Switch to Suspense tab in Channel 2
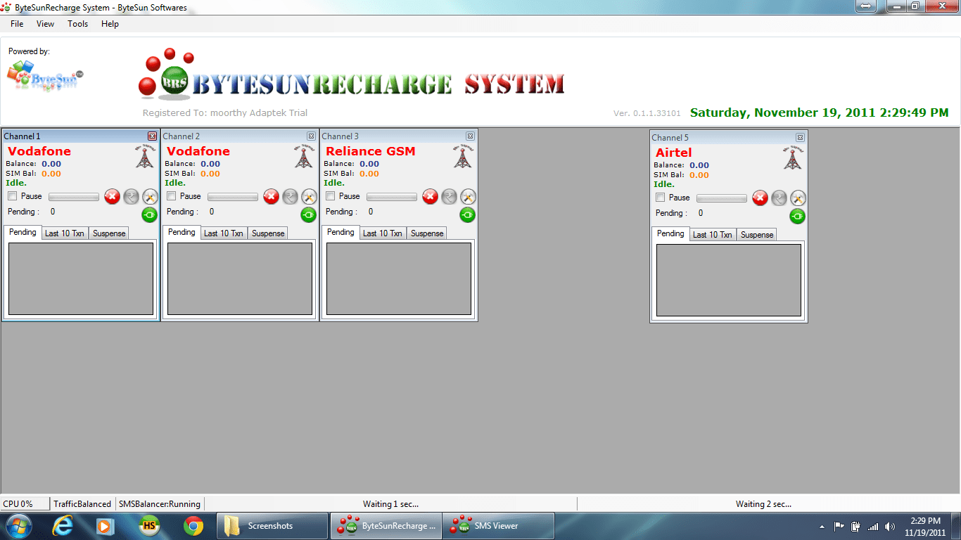 (x=268, y=233)
